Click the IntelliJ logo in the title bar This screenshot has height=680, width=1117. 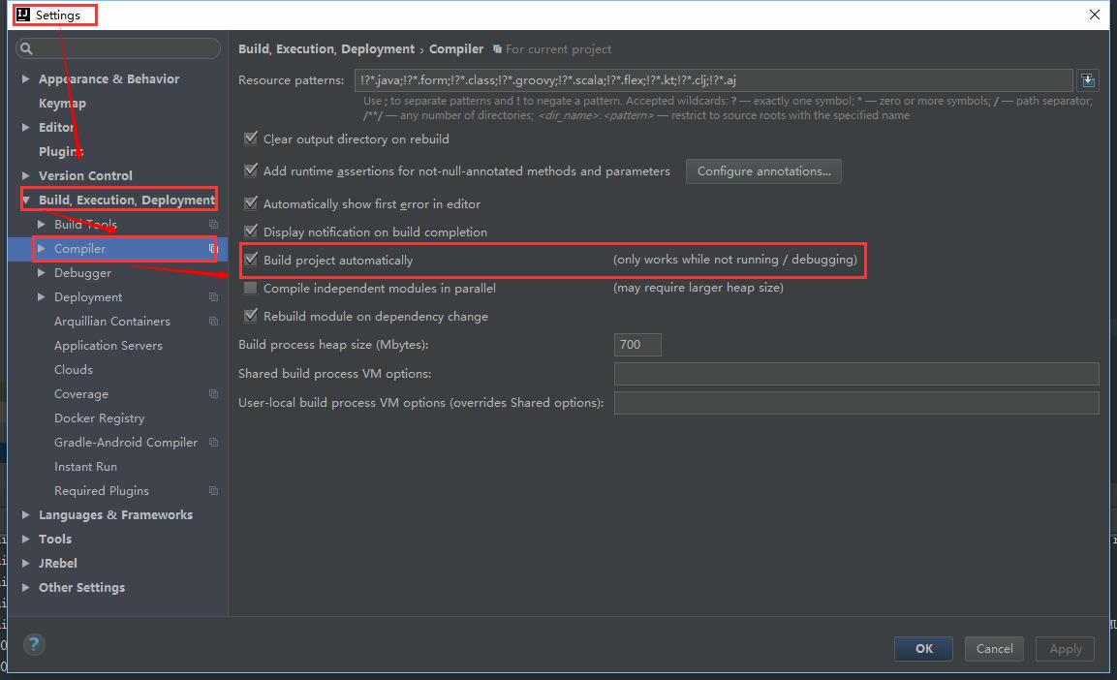click(23, 15)
